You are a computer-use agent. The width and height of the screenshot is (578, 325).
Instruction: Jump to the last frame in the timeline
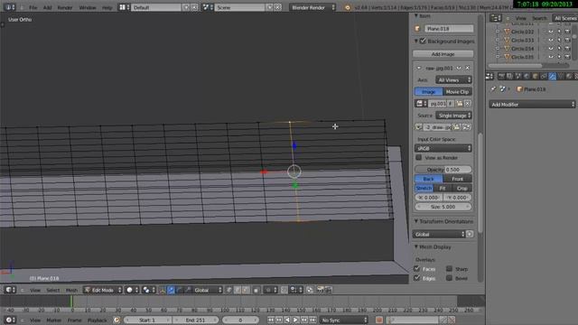point(313,320)
